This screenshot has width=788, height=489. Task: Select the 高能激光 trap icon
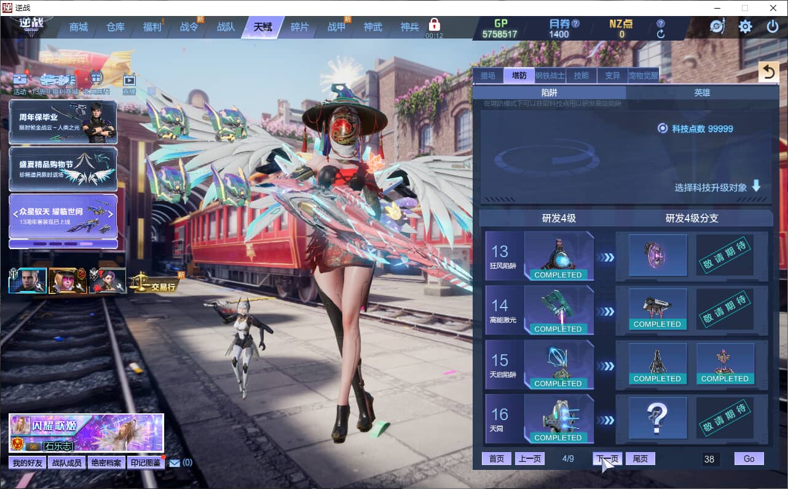(x=559, y=311)
